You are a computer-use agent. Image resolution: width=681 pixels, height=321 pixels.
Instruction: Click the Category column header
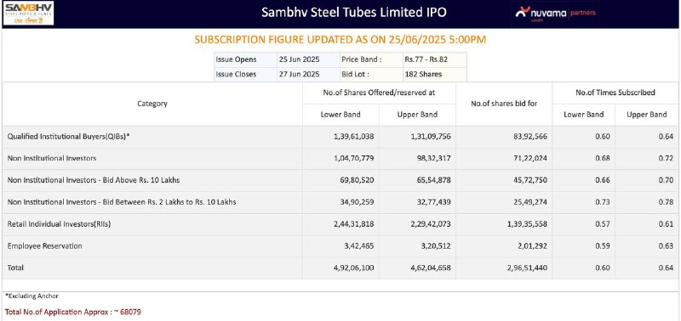[x=152, y=104]
